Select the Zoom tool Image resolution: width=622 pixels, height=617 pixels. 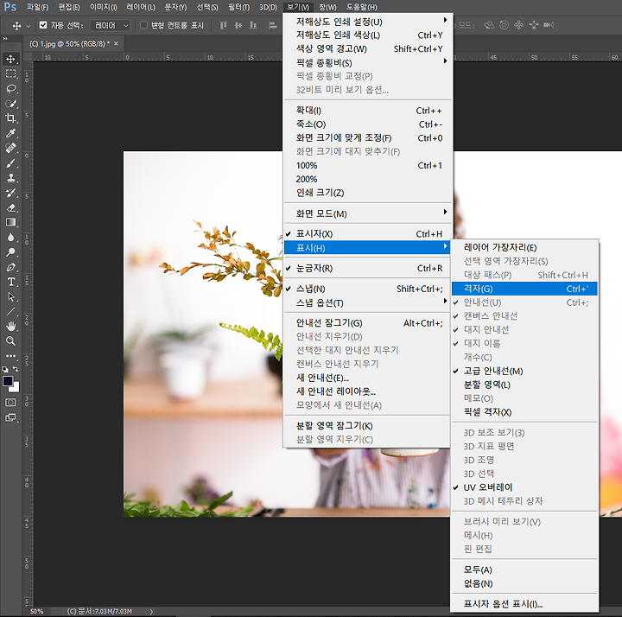(x=10, y=340)
